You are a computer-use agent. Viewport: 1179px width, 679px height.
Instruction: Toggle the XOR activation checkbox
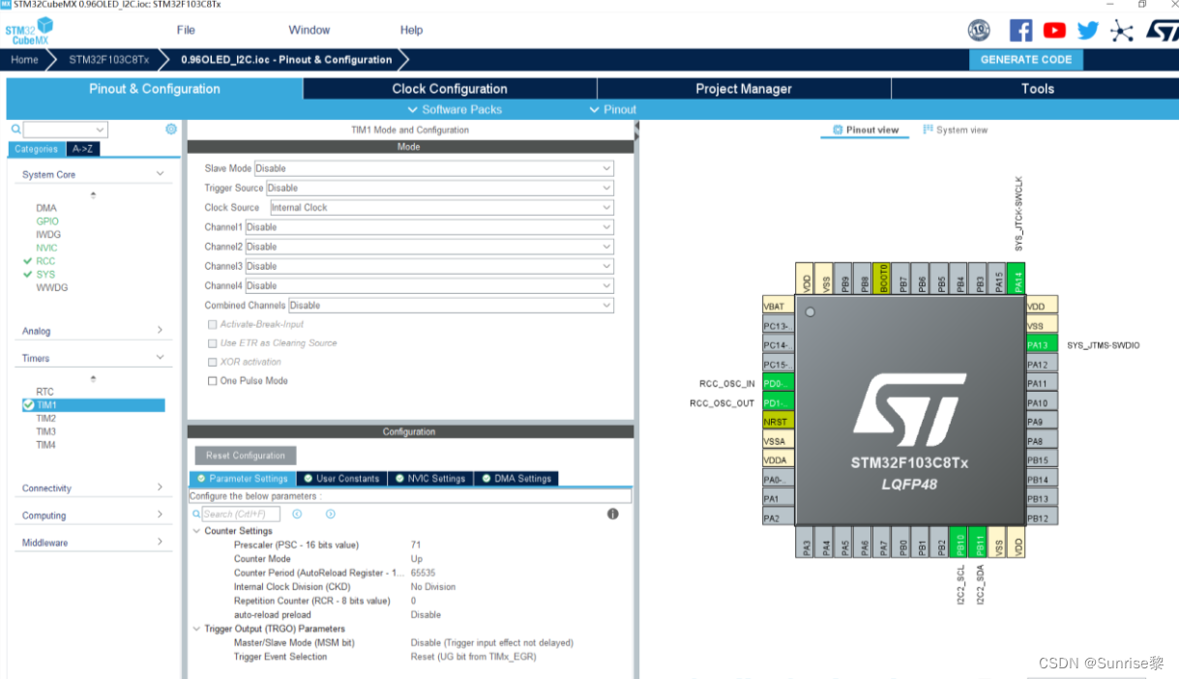pos(213,362)
